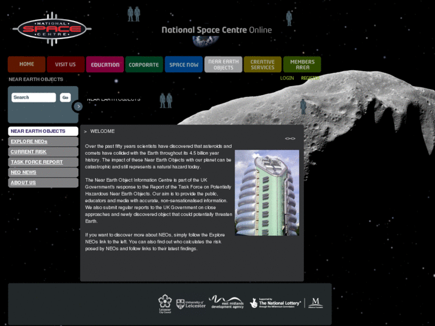Click the astronaut pair figure beside the logo
This screenshot has width=435, height=326.
pos(133,14)
